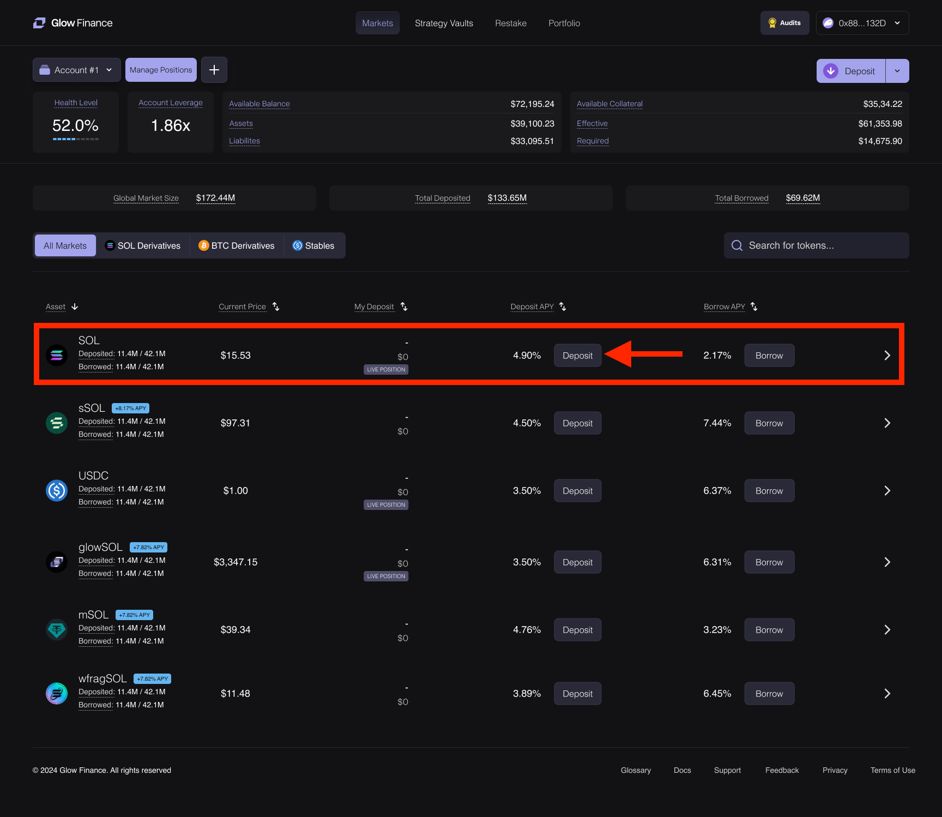This screenshot has height=817, width=942.
Task: Click the SOL token icon
Action: pyautogui.click(x=57, y=356)
